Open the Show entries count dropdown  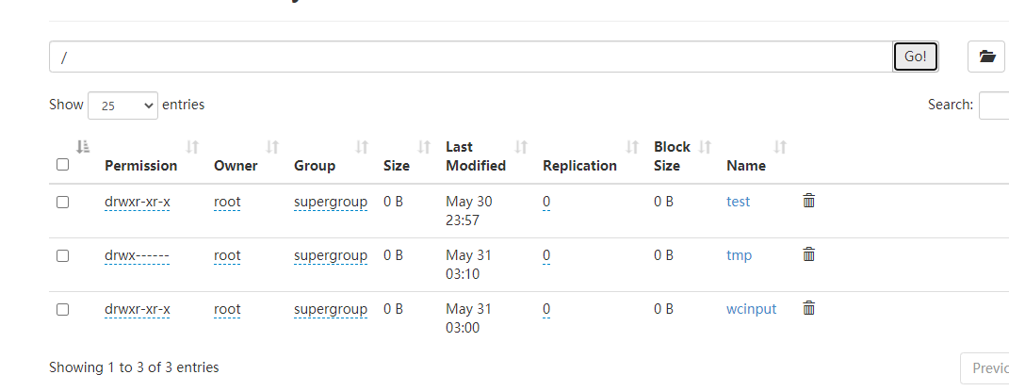(x=122, y=106)
